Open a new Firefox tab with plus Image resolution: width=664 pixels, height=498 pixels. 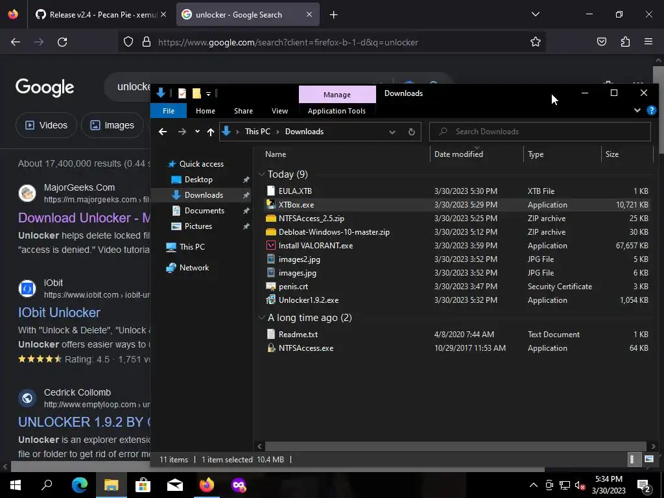[334, 15]
